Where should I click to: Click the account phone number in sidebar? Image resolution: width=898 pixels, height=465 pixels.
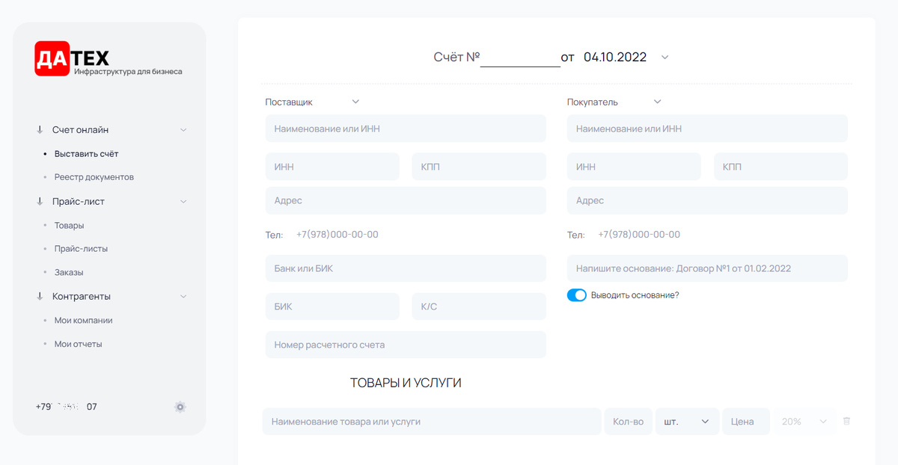point(66,407)
